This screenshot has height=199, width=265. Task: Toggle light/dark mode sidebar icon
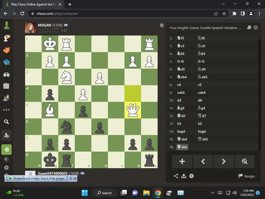(x=6, y=159)
